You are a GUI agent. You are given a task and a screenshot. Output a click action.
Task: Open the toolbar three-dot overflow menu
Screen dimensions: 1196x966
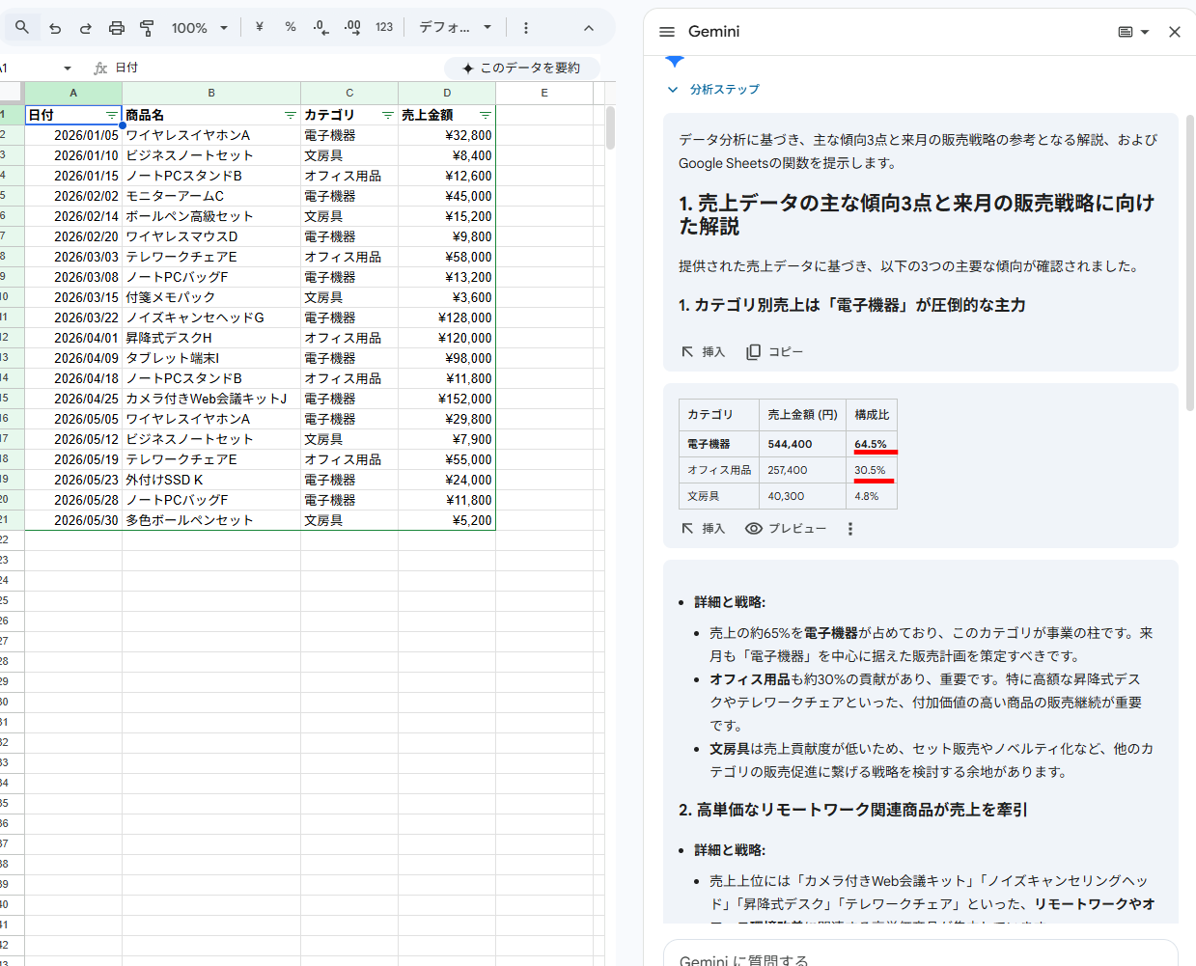click(x=526, y=28)
